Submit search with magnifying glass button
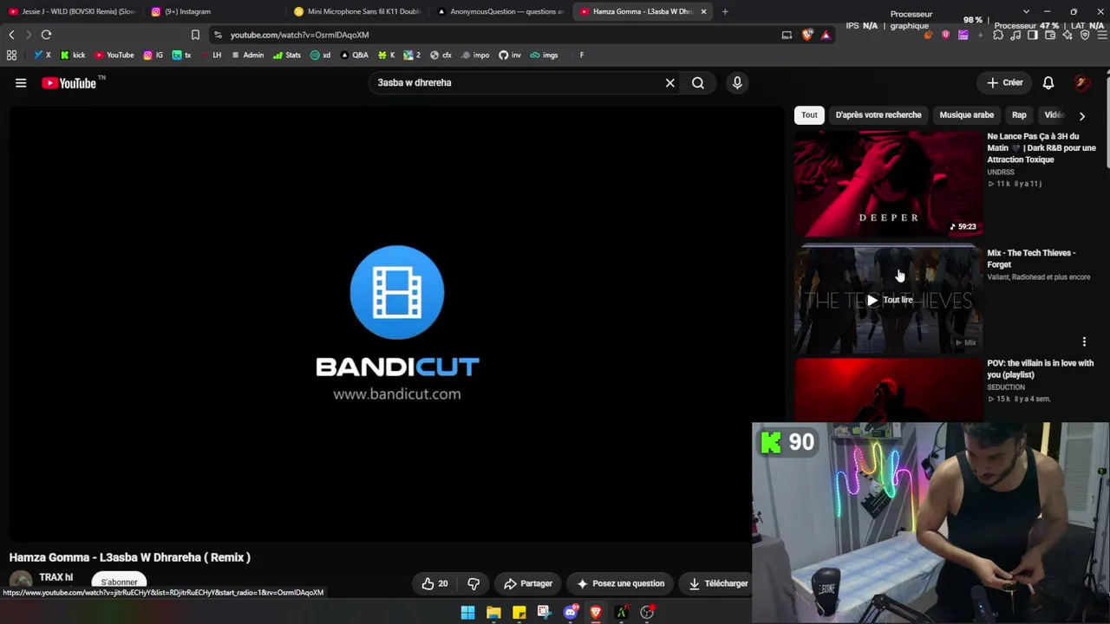This screenshot has height=624, width=1110. point(698,83)
